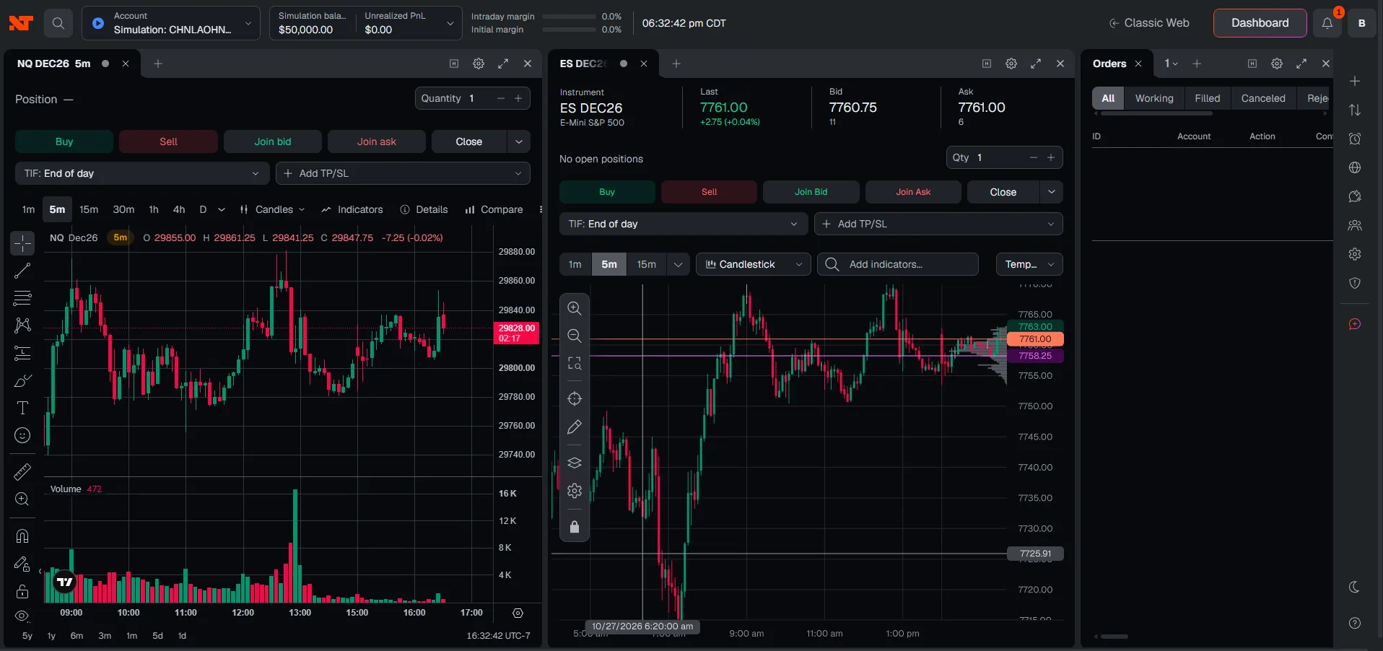Switch to the Working orders tab
This screenshot has height=651, width=1383.
[x=1154, y=98]
